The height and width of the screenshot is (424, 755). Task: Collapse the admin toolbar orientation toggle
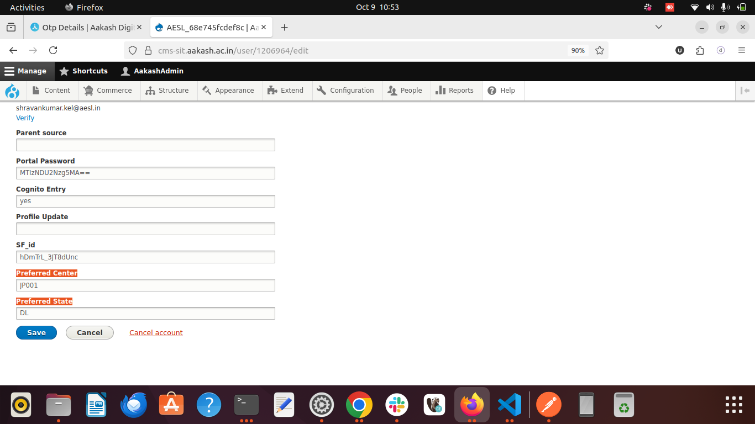tap(744, 91)
